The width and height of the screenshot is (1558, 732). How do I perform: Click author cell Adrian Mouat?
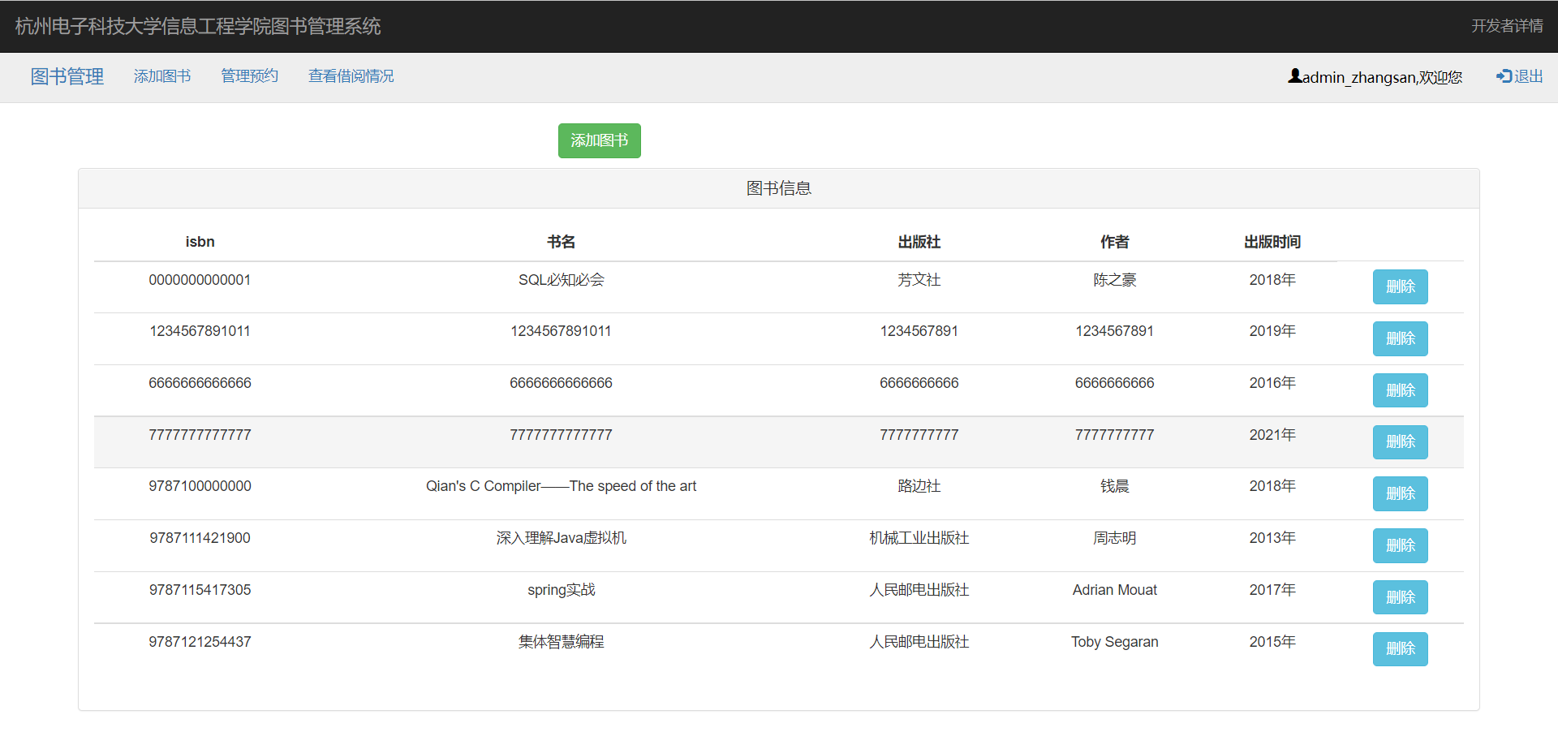coord(1115,590)
